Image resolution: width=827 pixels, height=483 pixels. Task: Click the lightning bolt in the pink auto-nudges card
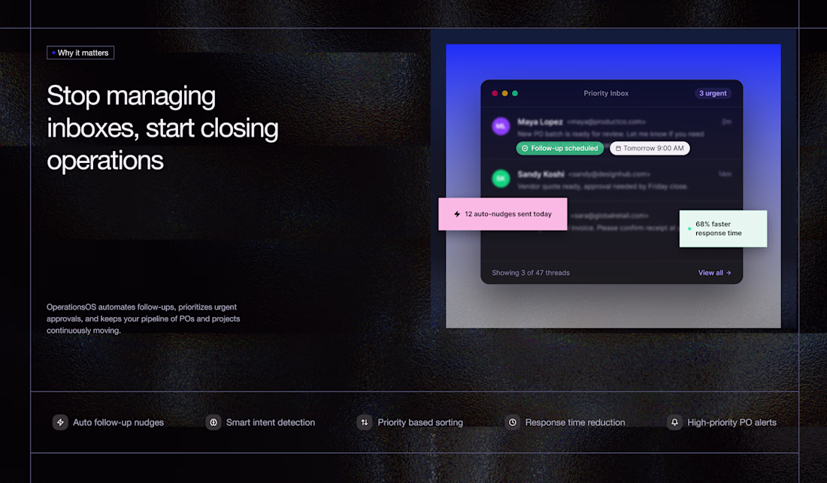[457, 214]
